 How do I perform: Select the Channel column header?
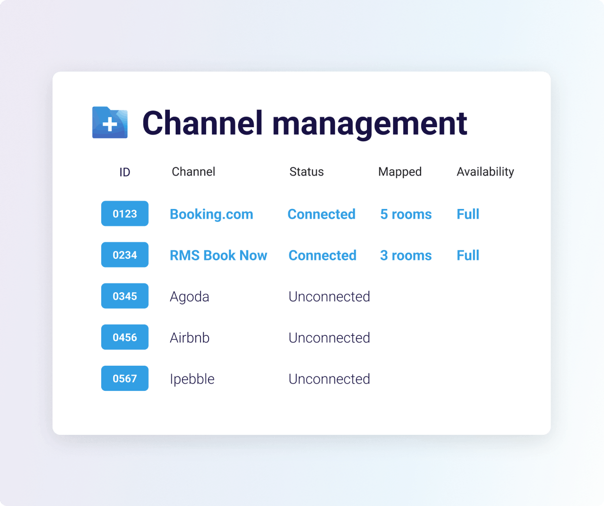194,172
